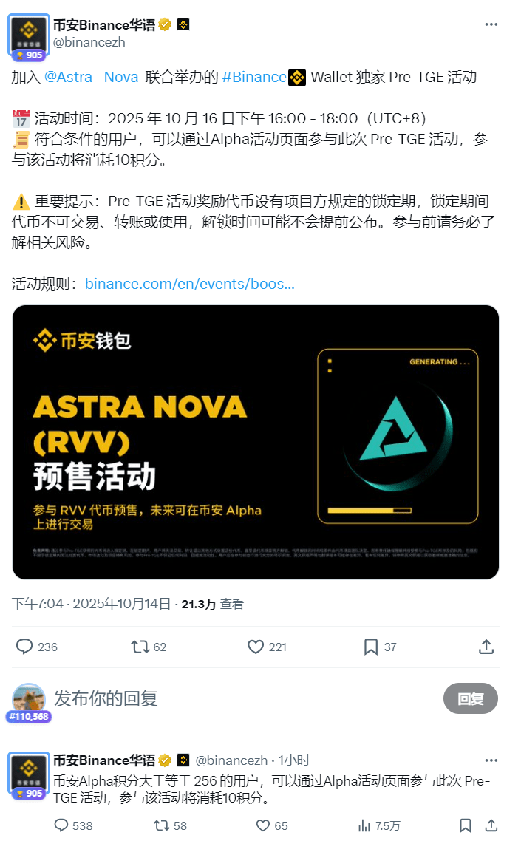
Task: Open the #Binance hashtag link
Action: click(x=253, y=78)
